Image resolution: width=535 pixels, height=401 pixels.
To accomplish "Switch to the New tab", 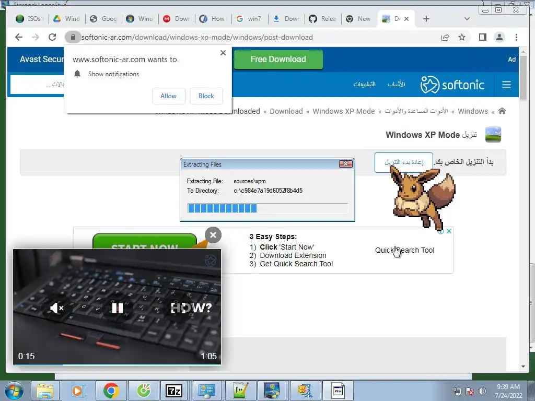I will 358,19.
